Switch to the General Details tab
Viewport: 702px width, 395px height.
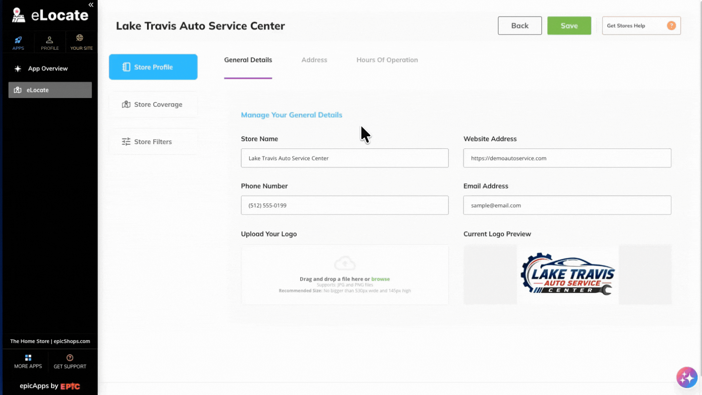(x=248, y=60)
